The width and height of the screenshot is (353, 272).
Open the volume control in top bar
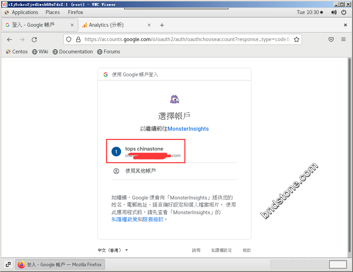(334, 12)
